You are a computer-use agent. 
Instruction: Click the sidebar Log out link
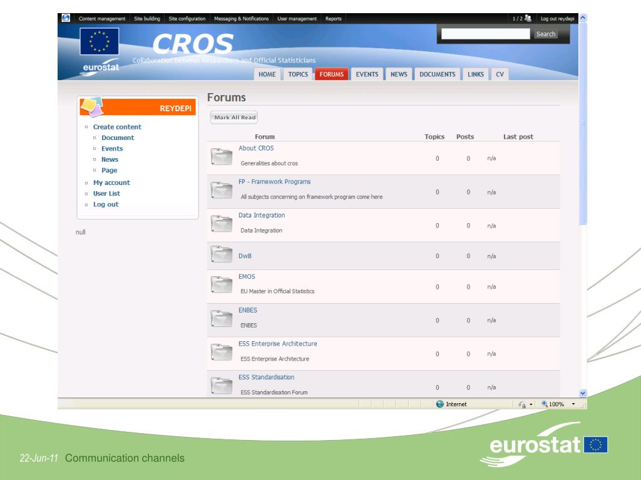pos(105,204)
